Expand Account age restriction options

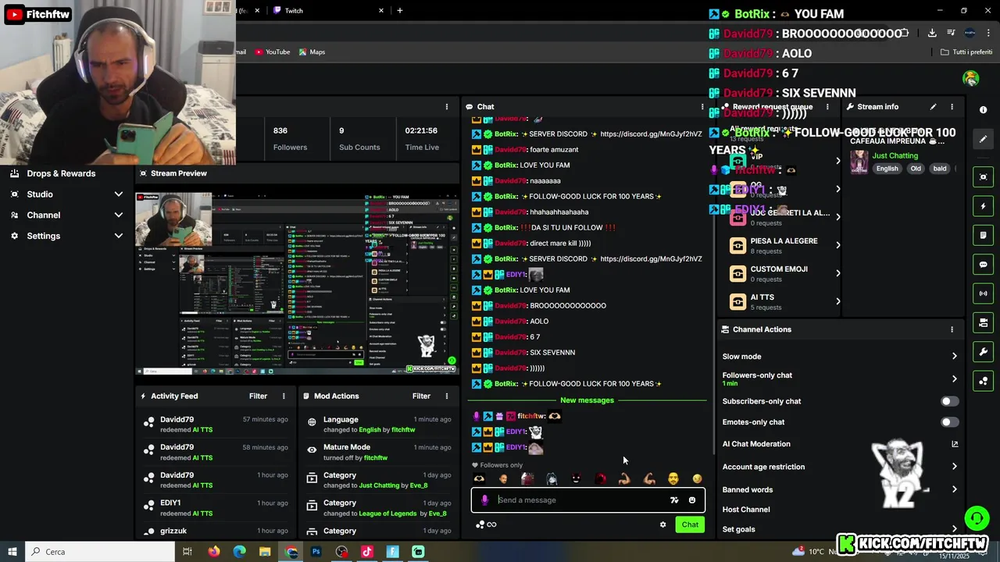[x=954, y=467]
